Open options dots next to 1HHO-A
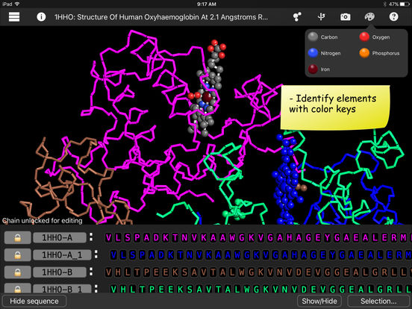The image size is (412, 309). tap(91, 237)
